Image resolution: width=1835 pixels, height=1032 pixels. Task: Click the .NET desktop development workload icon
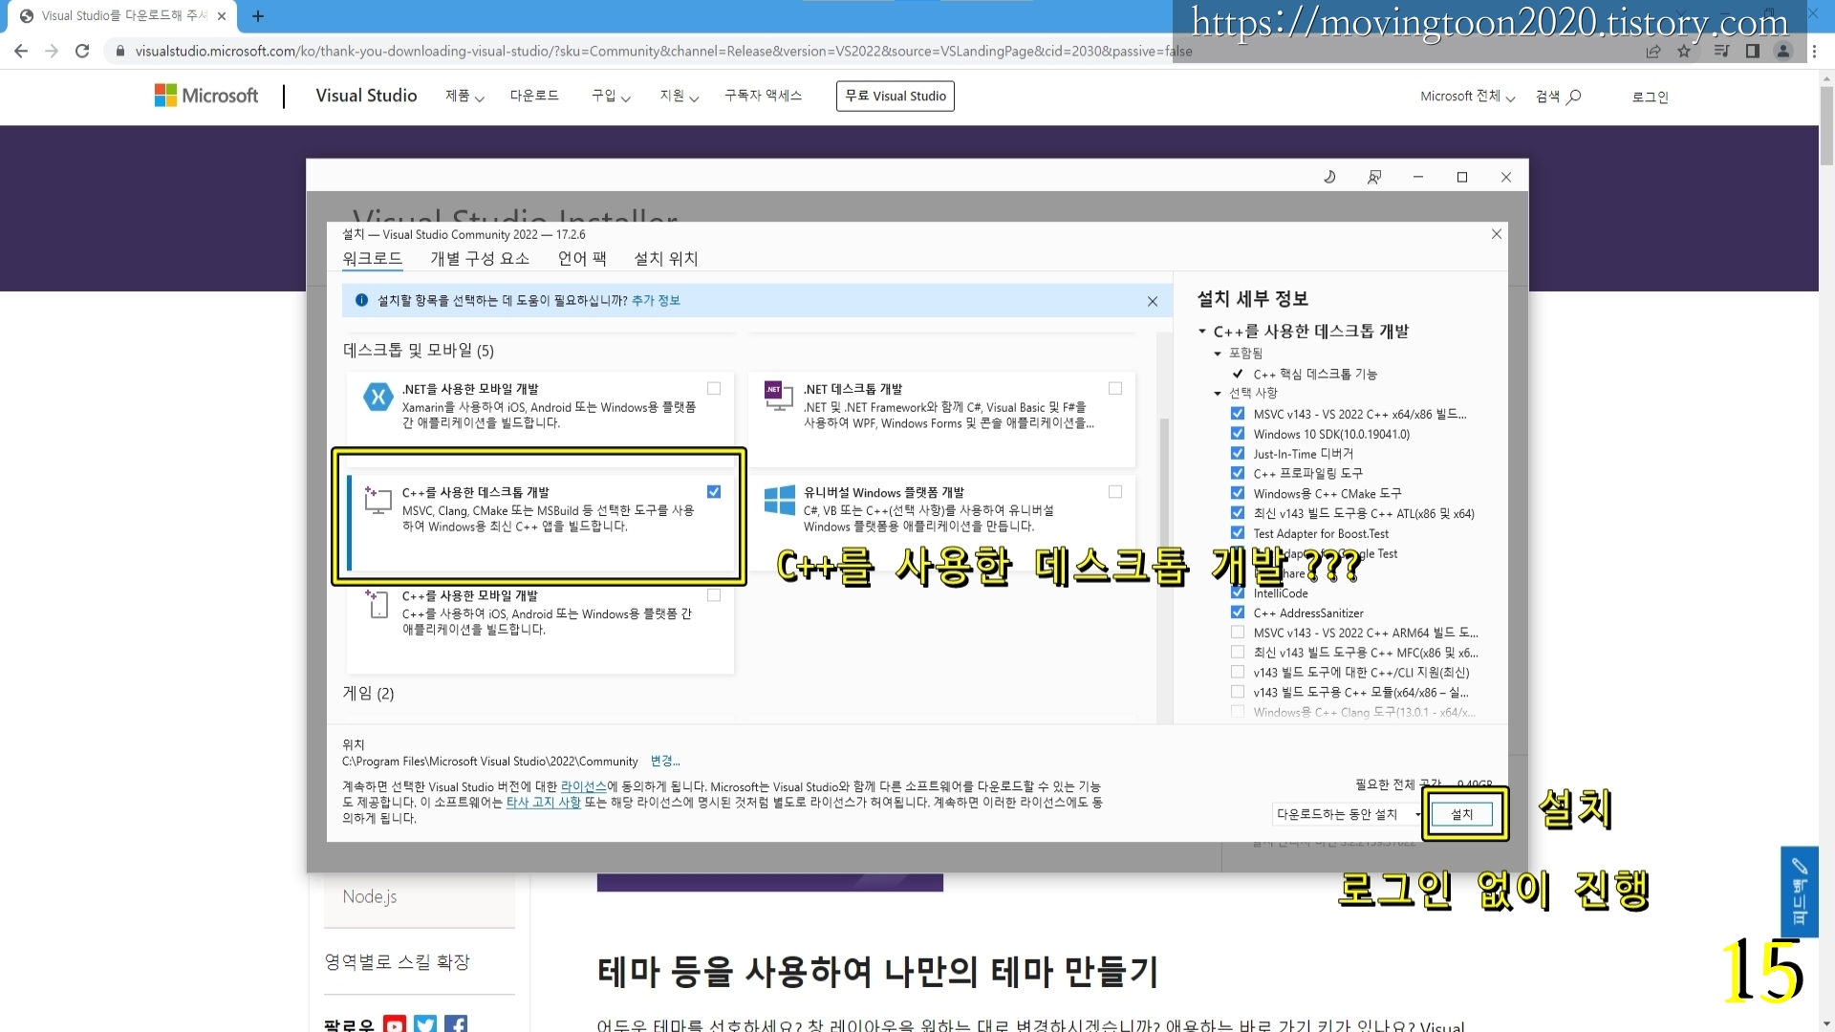(x=778, y=396)
